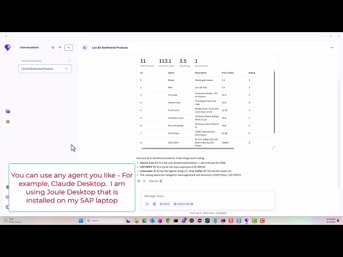Open Outlook from the taskbar
343x257 pixels.
click(x=152, y=221)
